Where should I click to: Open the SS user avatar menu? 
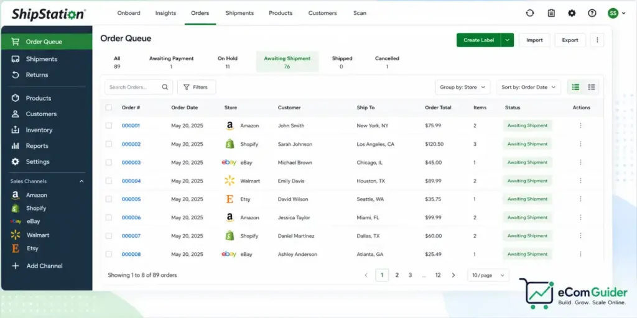(616, 13)
